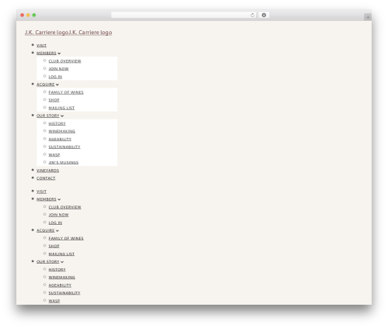Minimize the window with the yellow button
The height and width of the screenshot is (328, 388).
click(x=28, y=15)
